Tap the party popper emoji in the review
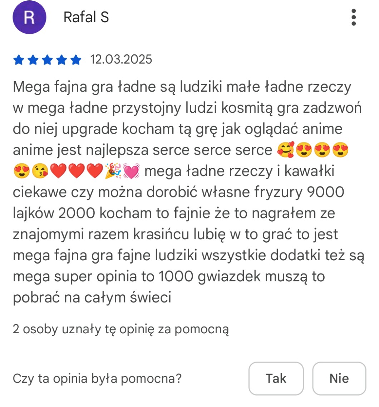This screenshot has height=407, width=379. 113,171
